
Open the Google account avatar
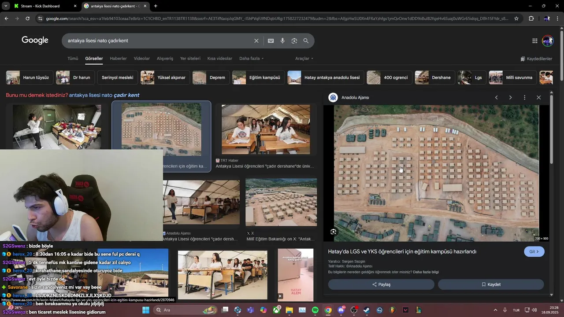(548, 41)
